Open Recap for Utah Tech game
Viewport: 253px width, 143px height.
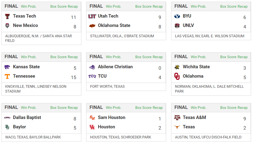click(158, 7)
